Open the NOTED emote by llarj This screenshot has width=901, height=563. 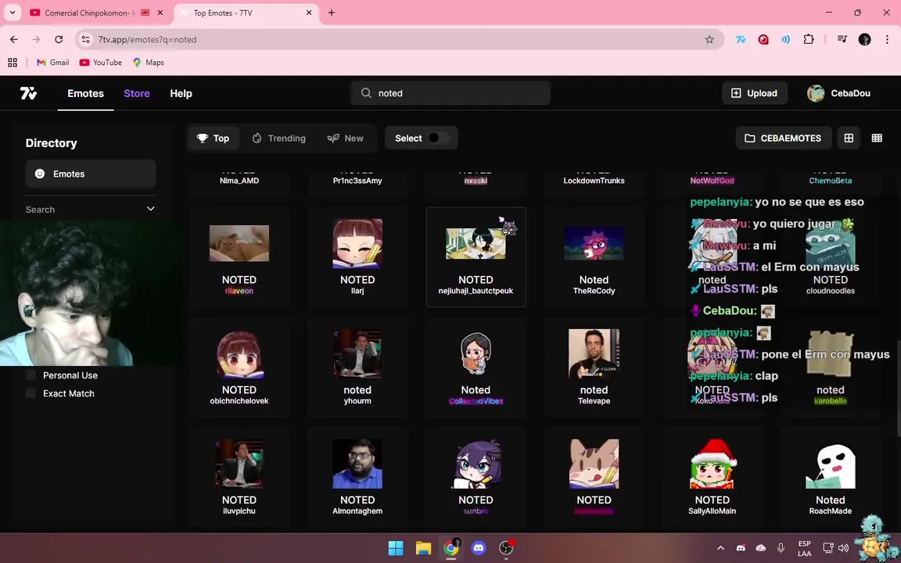[357, 256]
